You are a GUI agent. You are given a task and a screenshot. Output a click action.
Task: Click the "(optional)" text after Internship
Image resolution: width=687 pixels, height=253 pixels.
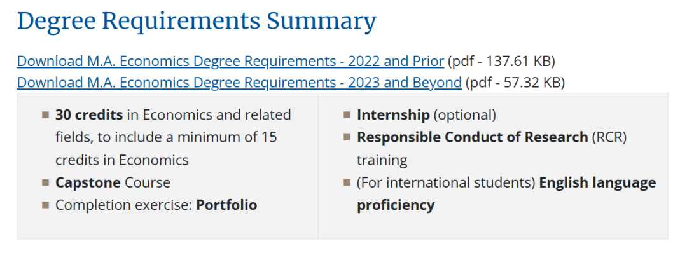[464, 115]
